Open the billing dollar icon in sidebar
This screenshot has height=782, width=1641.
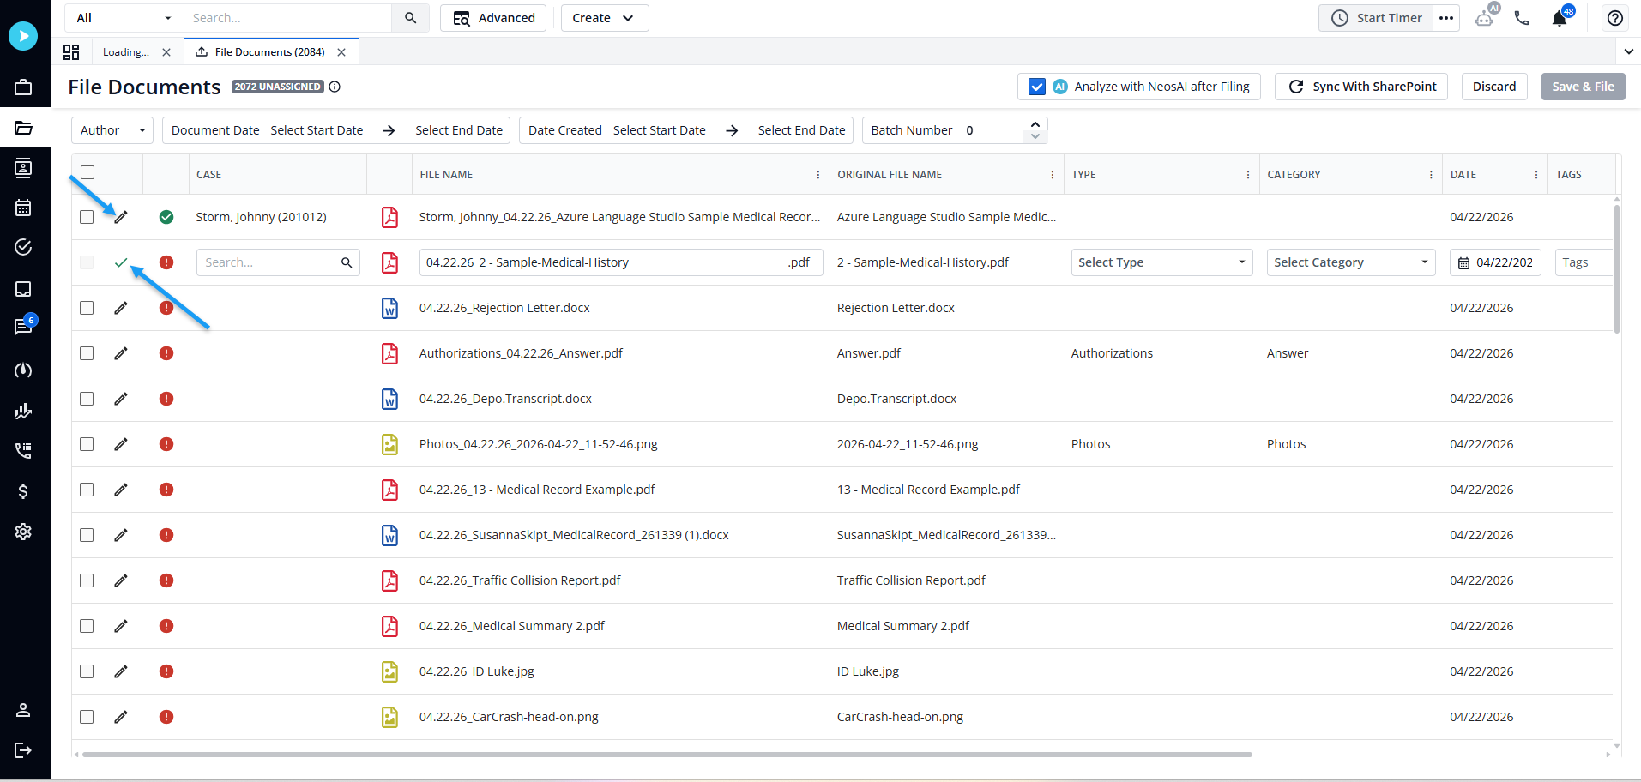[x=23, y=490]
